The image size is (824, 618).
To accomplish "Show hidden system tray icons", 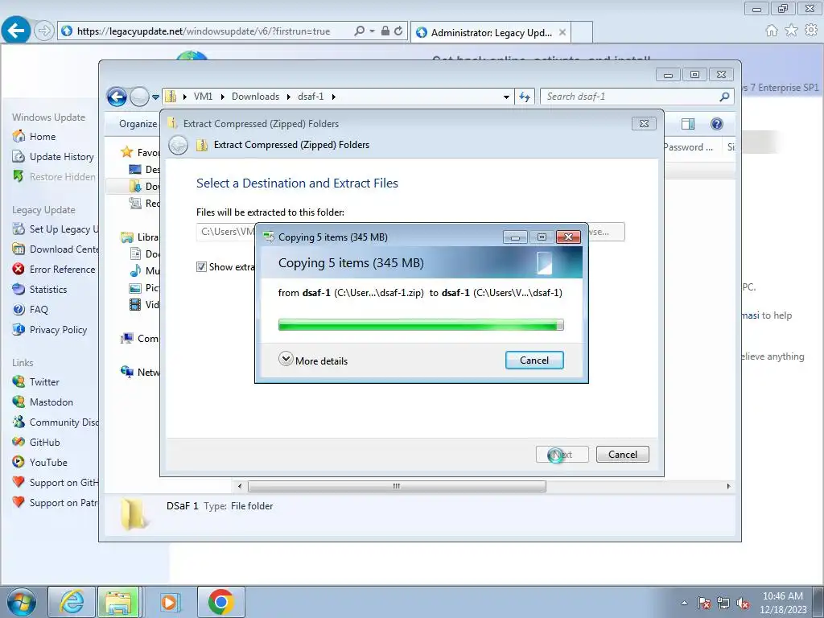I will 684,603.
